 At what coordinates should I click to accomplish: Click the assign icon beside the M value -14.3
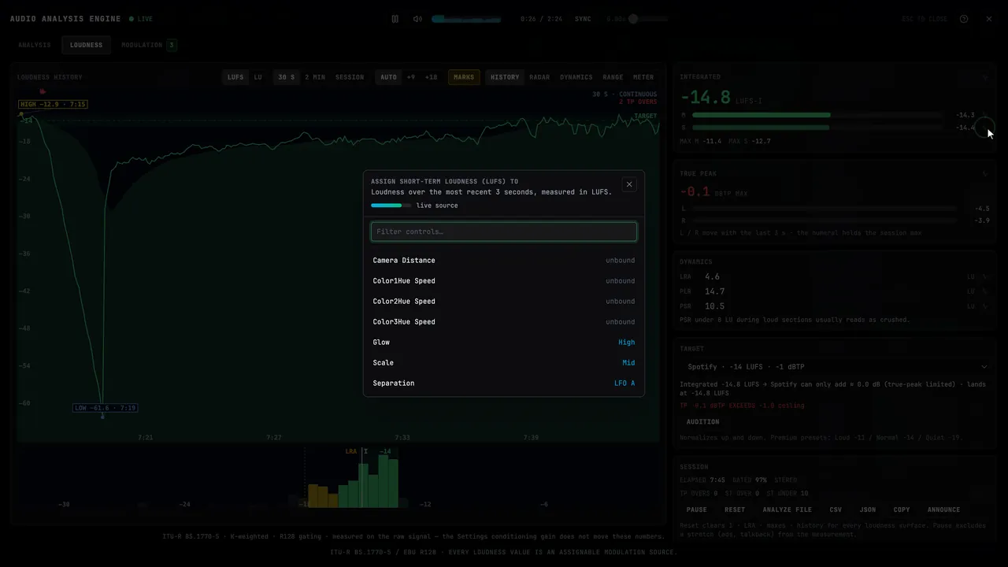click(x=984, y=115)
